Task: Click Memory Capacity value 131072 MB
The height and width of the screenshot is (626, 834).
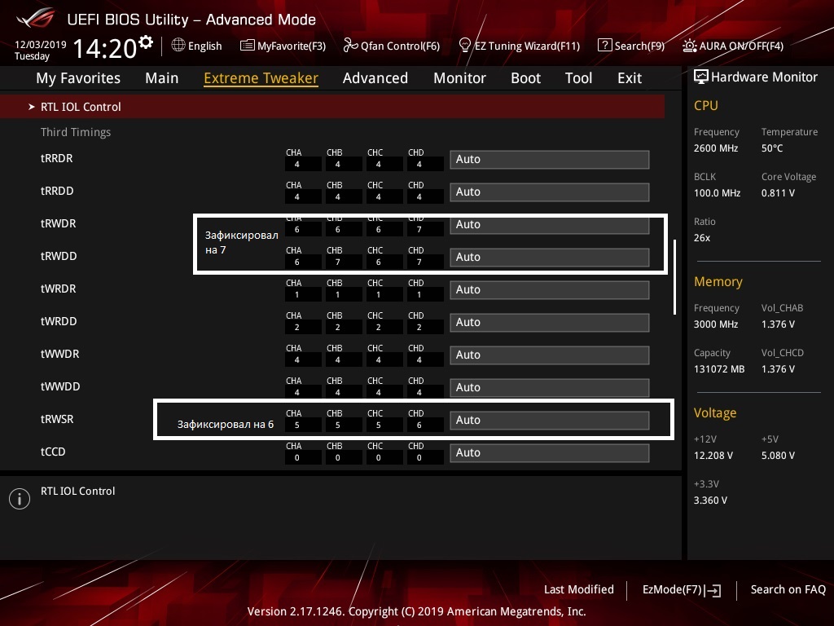Action: click(x=719, y=369)
